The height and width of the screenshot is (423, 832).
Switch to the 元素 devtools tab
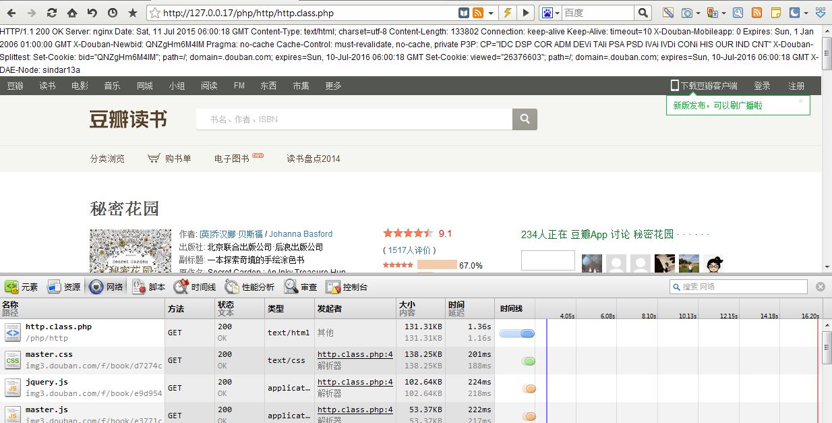coord(22,287)
